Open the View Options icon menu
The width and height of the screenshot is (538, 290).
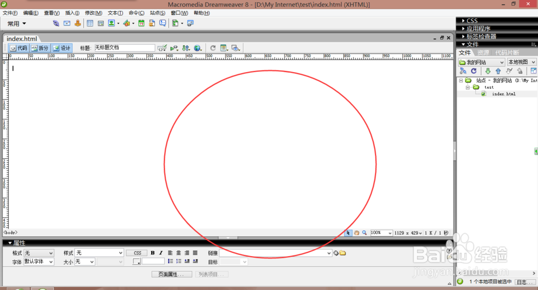224,48
